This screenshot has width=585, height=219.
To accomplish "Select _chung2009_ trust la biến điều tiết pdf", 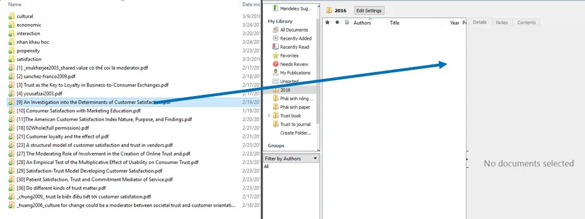I will [x=83, y=196].
